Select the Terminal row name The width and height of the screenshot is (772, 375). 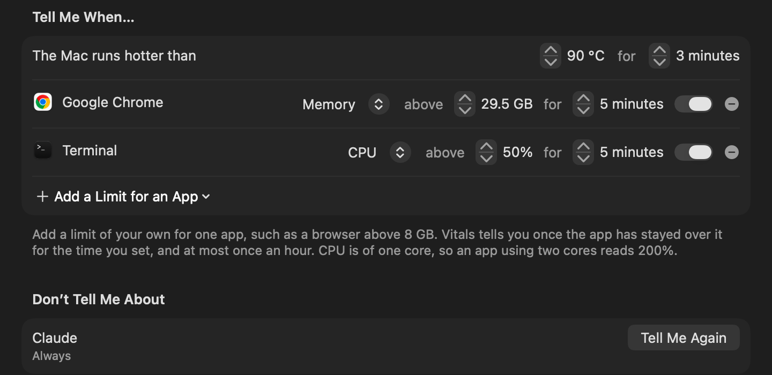[x=90, y=151]
